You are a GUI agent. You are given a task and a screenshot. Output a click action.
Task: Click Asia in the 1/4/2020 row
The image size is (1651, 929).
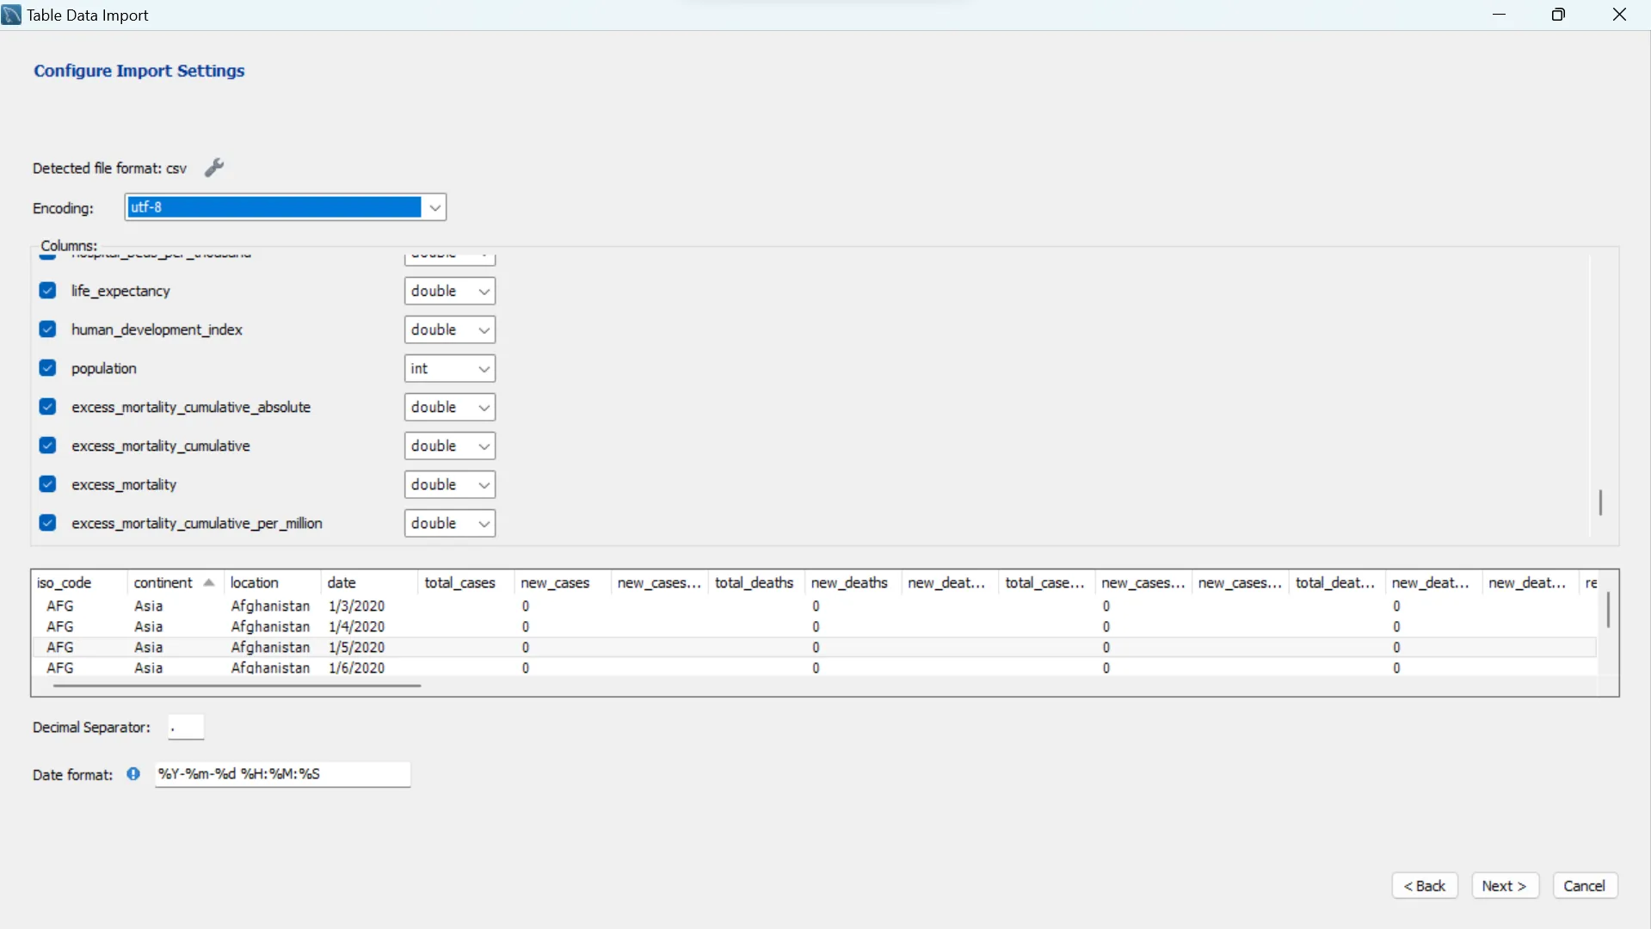149,627
